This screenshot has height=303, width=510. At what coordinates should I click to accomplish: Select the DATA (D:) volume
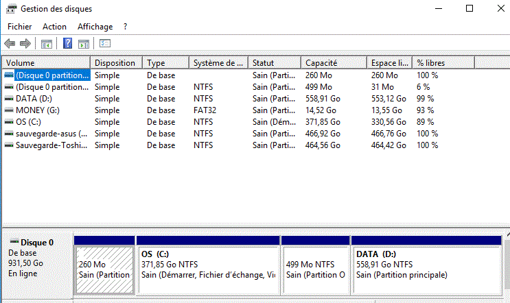pyautogui.click(x=34, y=99)
